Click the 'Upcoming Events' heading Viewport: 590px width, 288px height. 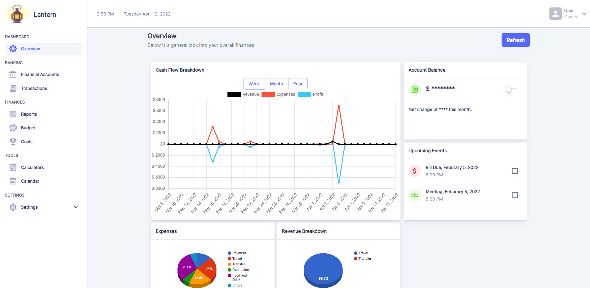[x=427, y=151]
